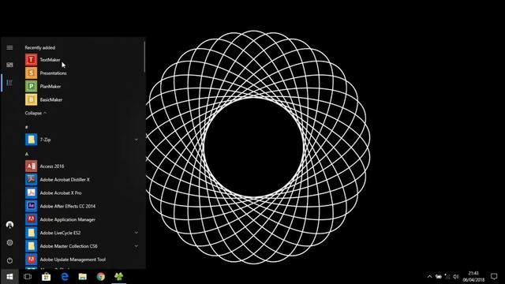
Task: Select Adobe Update Management Tool label
Action: click(73, 260)
